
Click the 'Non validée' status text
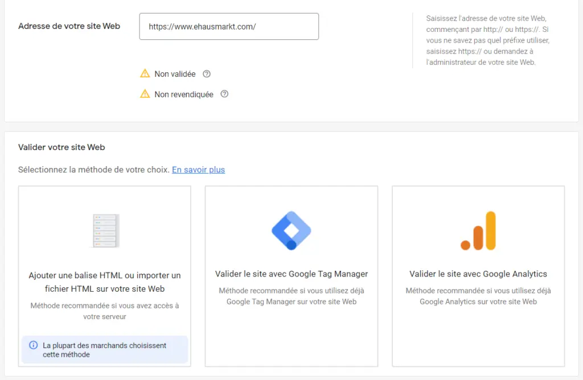(x=175, y=74)
